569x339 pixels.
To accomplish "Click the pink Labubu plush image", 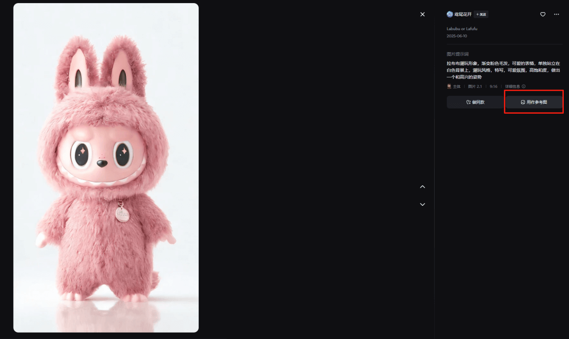I will (106, 168).
